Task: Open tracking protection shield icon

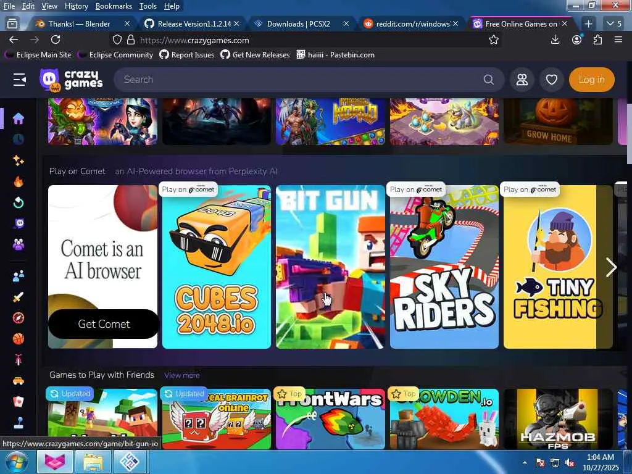Action: point(117,40)
